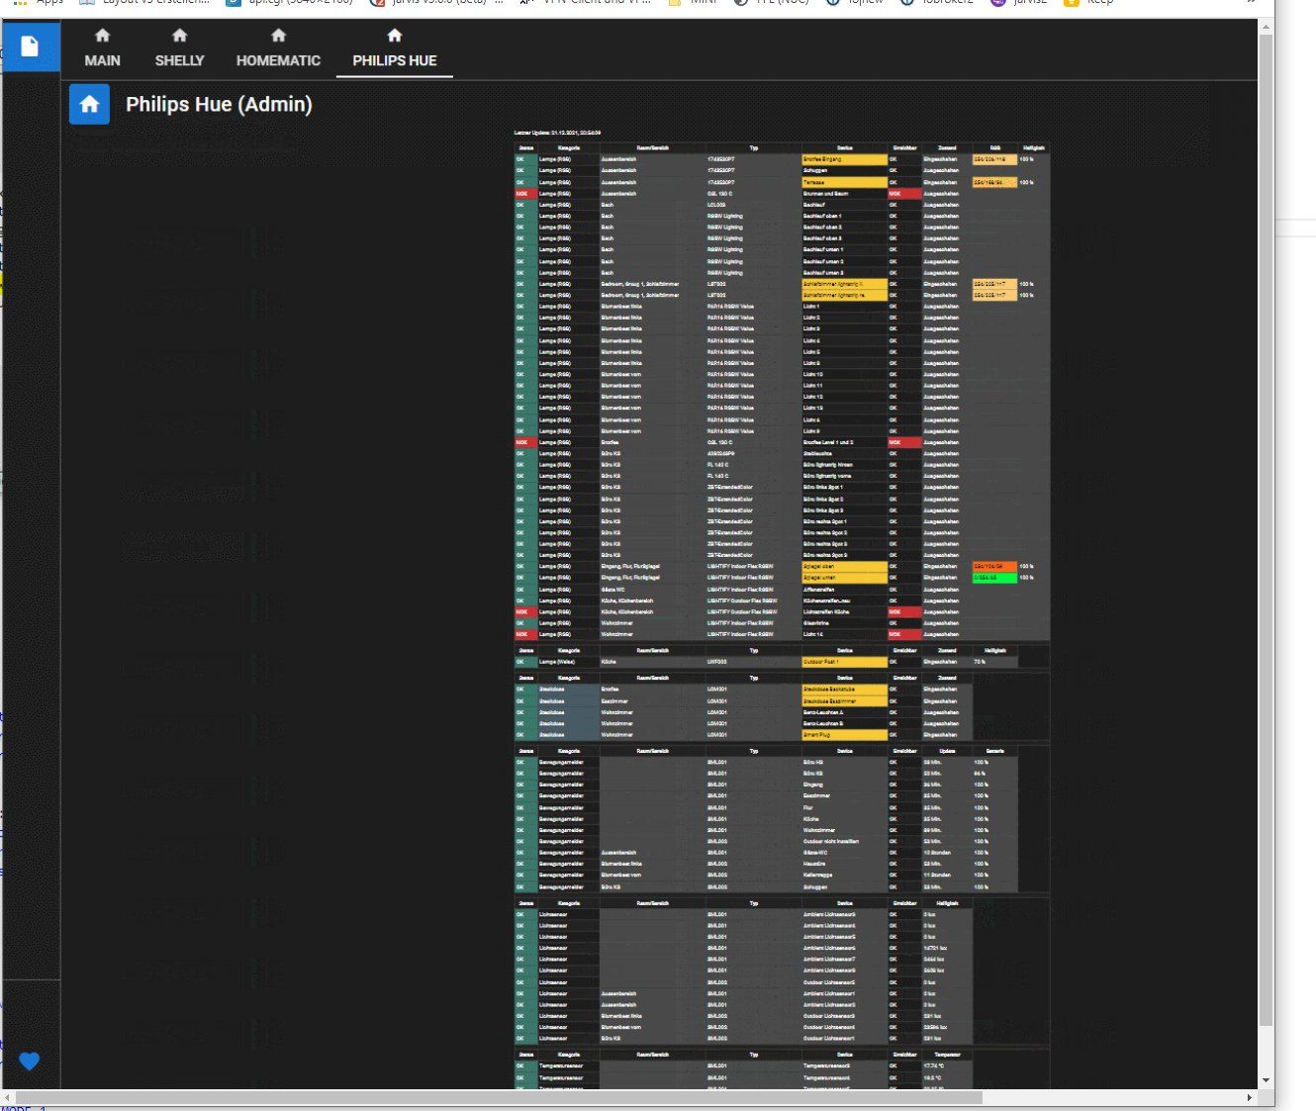Click blue home button beside Philips Hue title
Viewport: 1316px width, 1111px height.
point(89,104)
